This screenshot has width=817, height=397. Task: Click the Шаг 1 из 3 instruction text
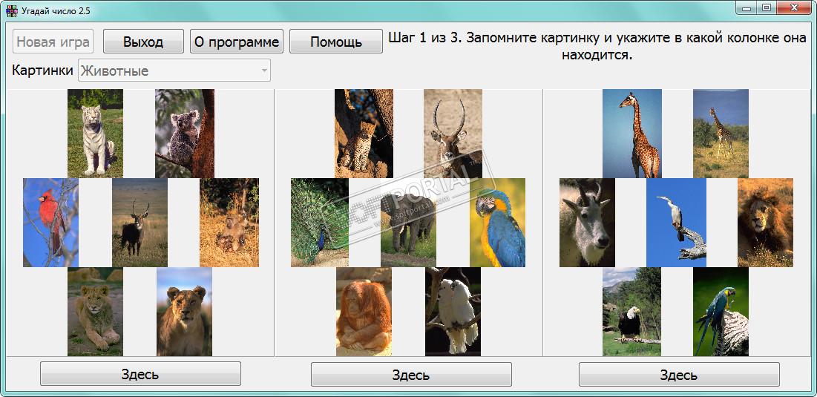[597, 46]
